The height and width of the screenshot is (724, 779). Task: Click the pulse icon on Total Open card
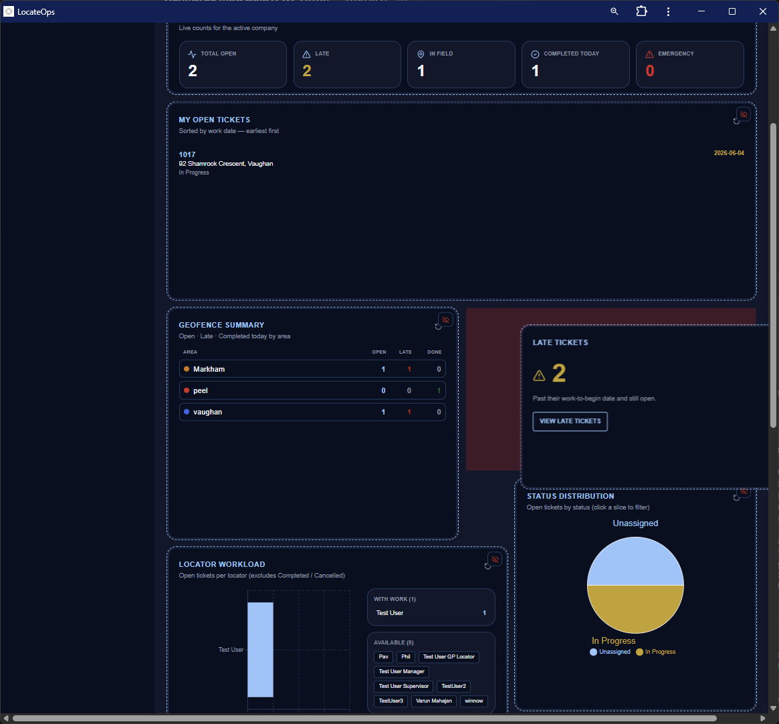click(x=193, y=54)
